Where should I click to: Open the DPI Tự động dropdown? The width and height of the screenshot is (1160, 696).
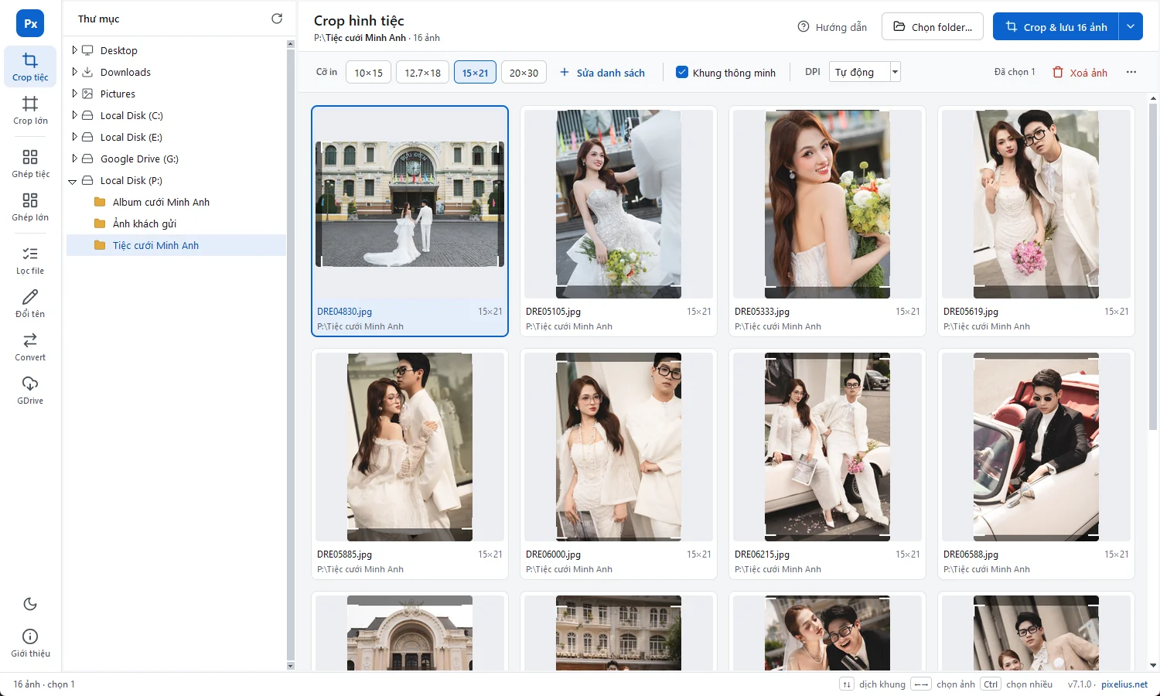pos(865,72)
